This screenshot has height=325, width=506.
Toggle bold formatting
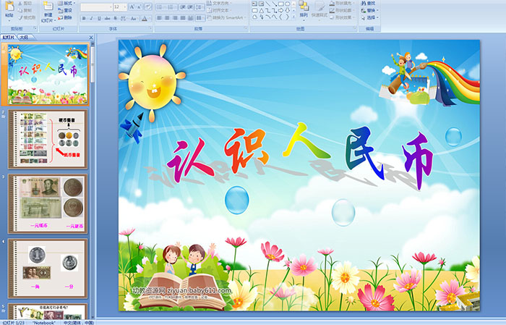[84, 18]
